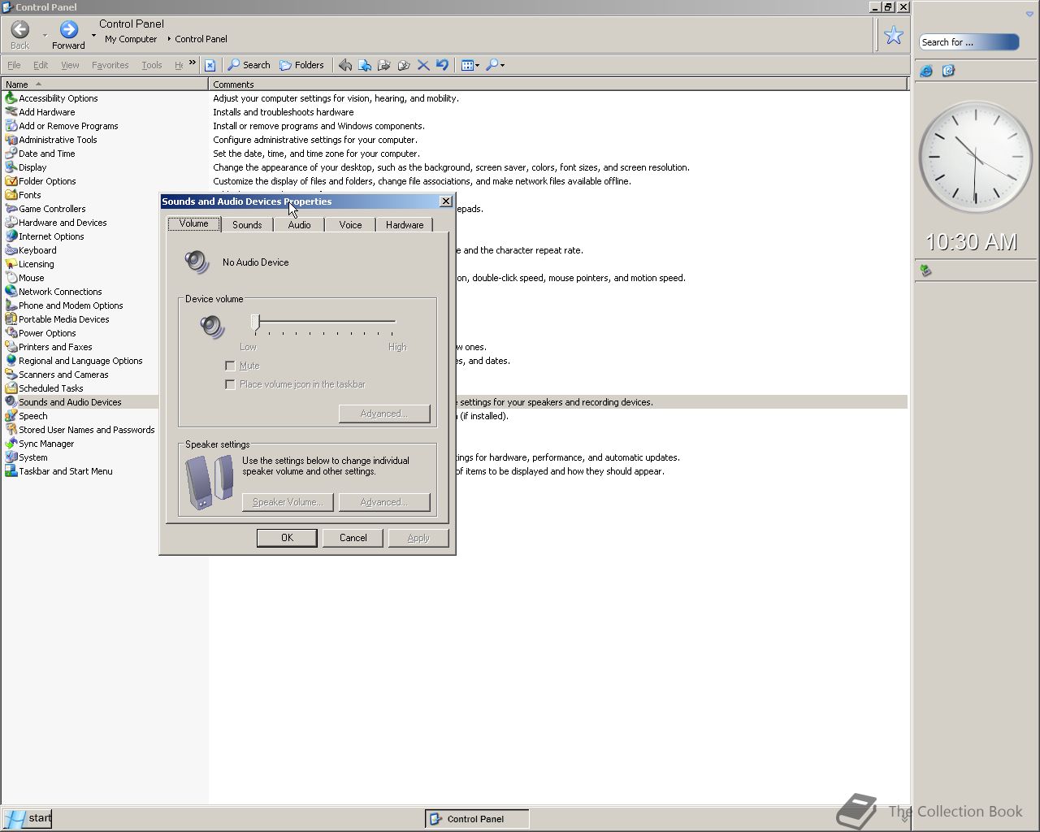Select Administrative Tools item

(x=51, y=140)
